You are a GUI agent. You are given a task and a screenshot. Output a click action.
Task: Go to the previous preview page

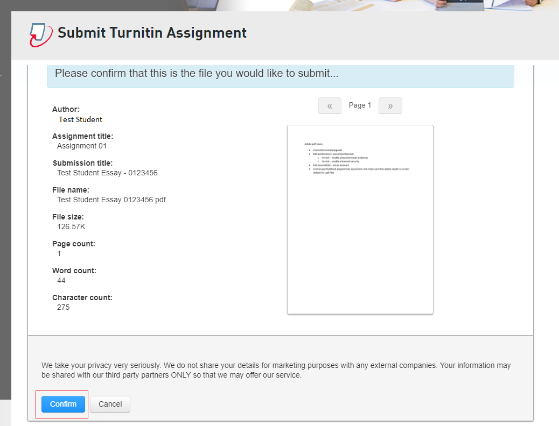pos(330,106)
